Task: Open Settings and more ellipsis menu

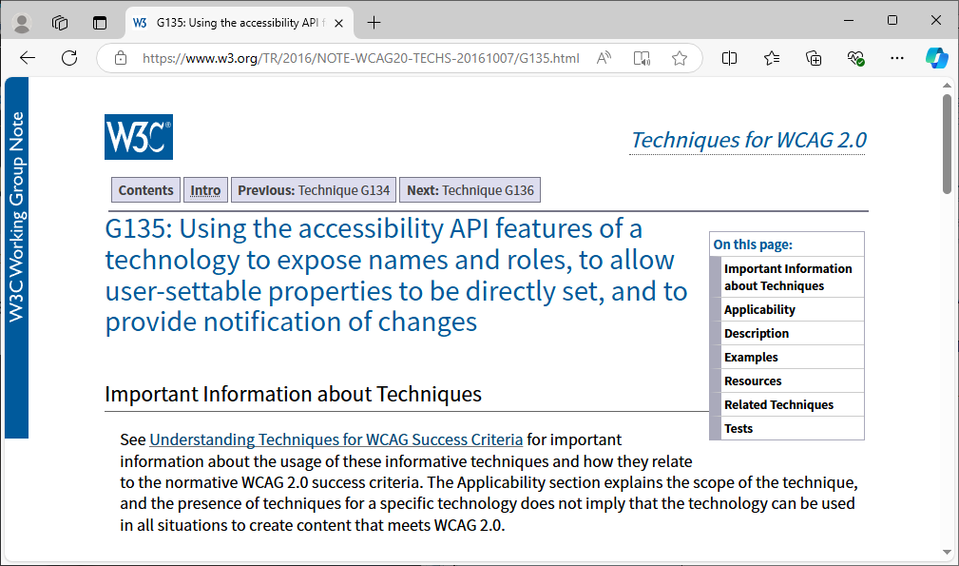Action: [x=896, y=58]
